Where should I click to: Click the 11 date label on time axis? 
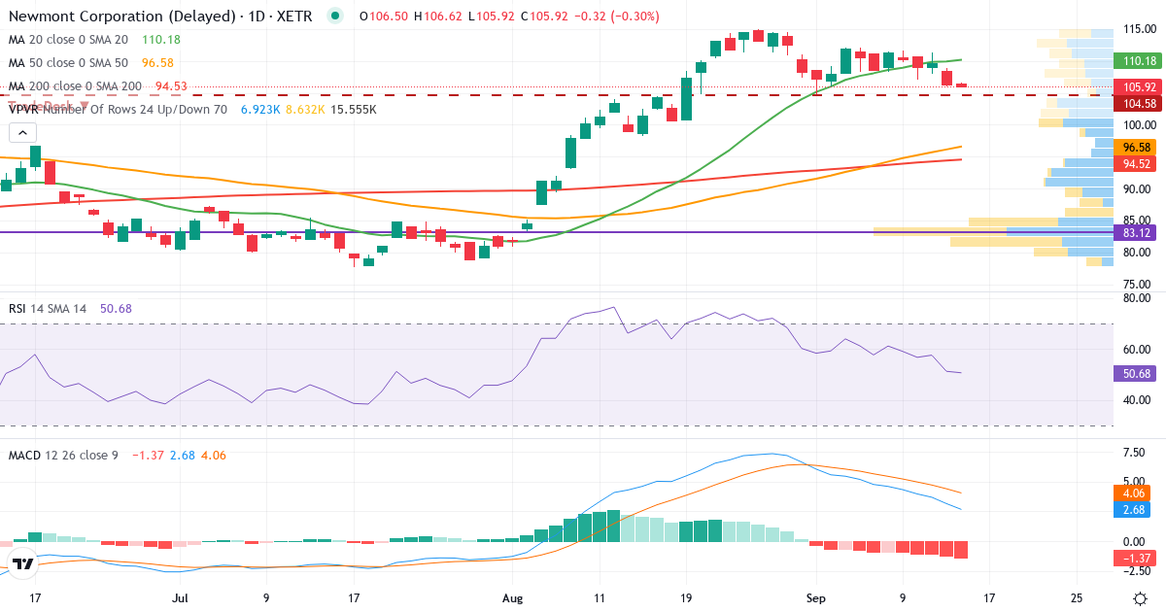click(600, 598)
